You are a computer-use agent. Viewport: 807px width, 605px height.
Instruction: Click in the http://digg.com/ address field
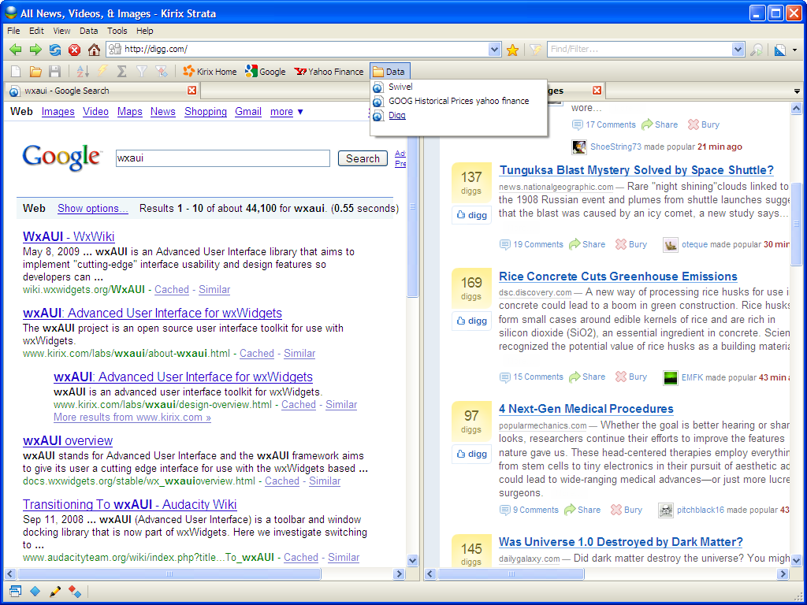(305, 50)
